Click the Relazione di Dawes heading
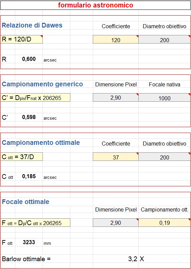191x269 pixels. [32, 26]
